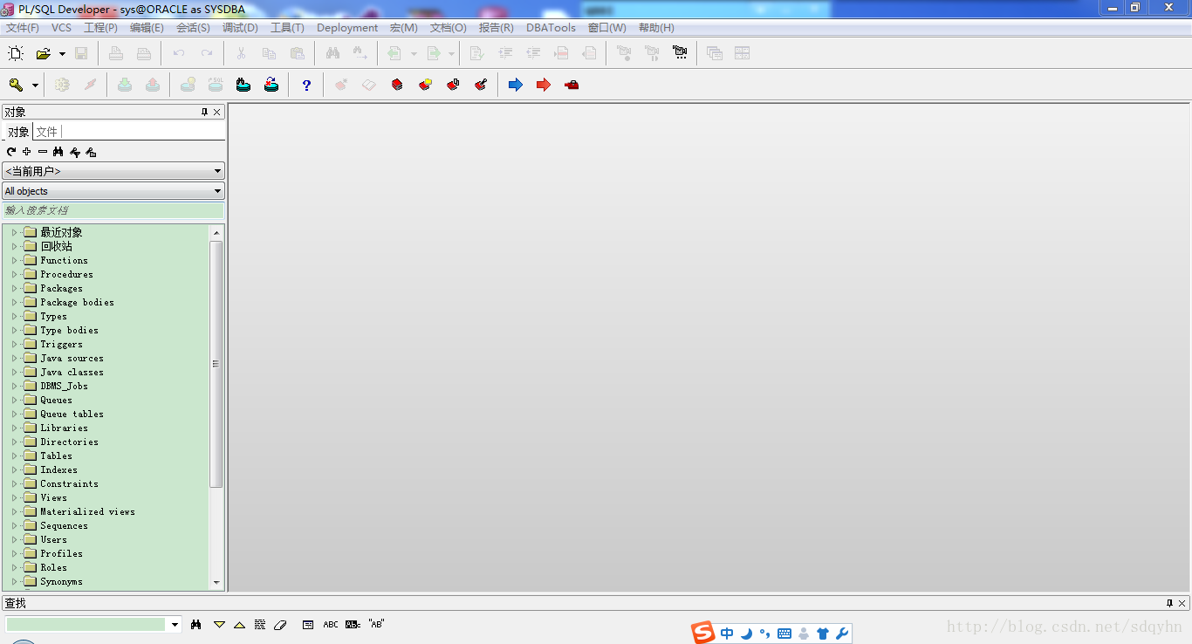Click the red right arrow toolbar icon

coord(544,85)
